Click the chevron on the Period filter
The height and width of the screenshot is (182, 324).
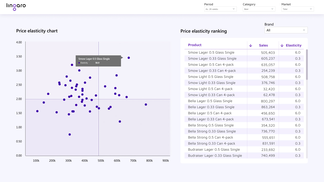click(x=233, y=9)
